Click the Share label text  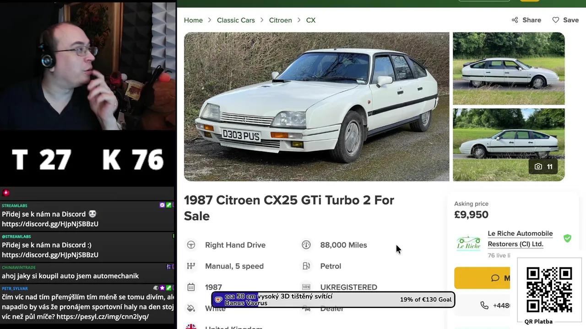[x=532, y=20]
